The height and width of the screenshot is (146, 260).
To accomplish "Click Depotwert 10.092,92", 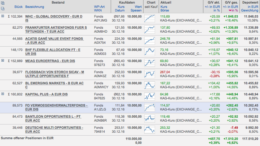I will pos(251,117).
